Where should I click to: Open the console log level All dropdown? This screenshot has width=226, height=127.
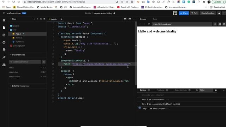point(216,90)
